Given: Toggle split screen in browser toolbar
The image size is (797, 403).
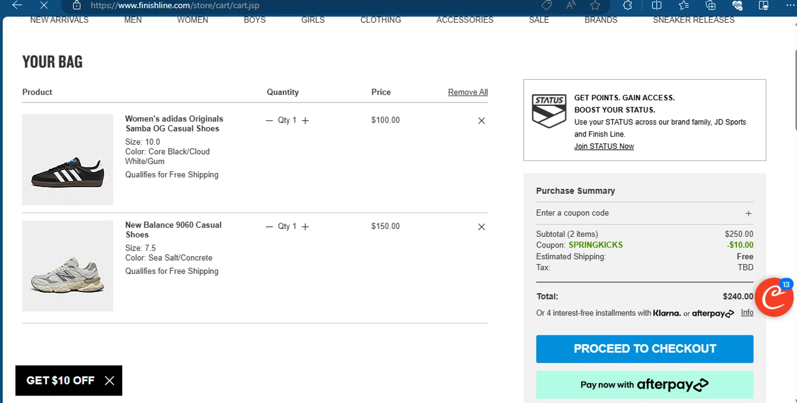Looking at the screenshot, I should [657, 5].
